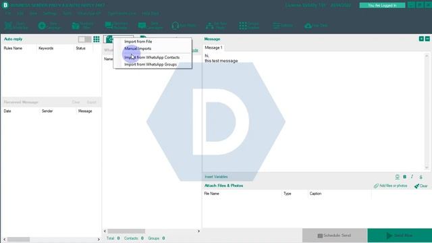Click right arrow of contacts list scrollbar
The image size is (432, 243).
click(x=198, y=231)
